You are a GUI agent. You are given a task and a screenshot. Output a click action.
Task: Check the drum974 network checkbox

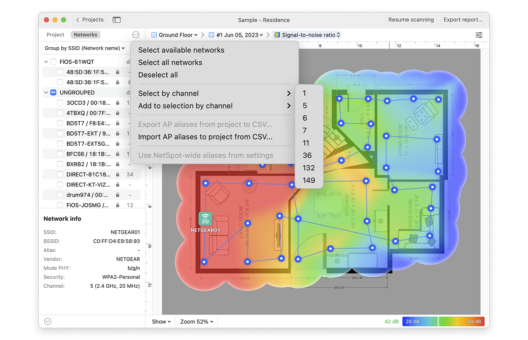coord(60,195)
